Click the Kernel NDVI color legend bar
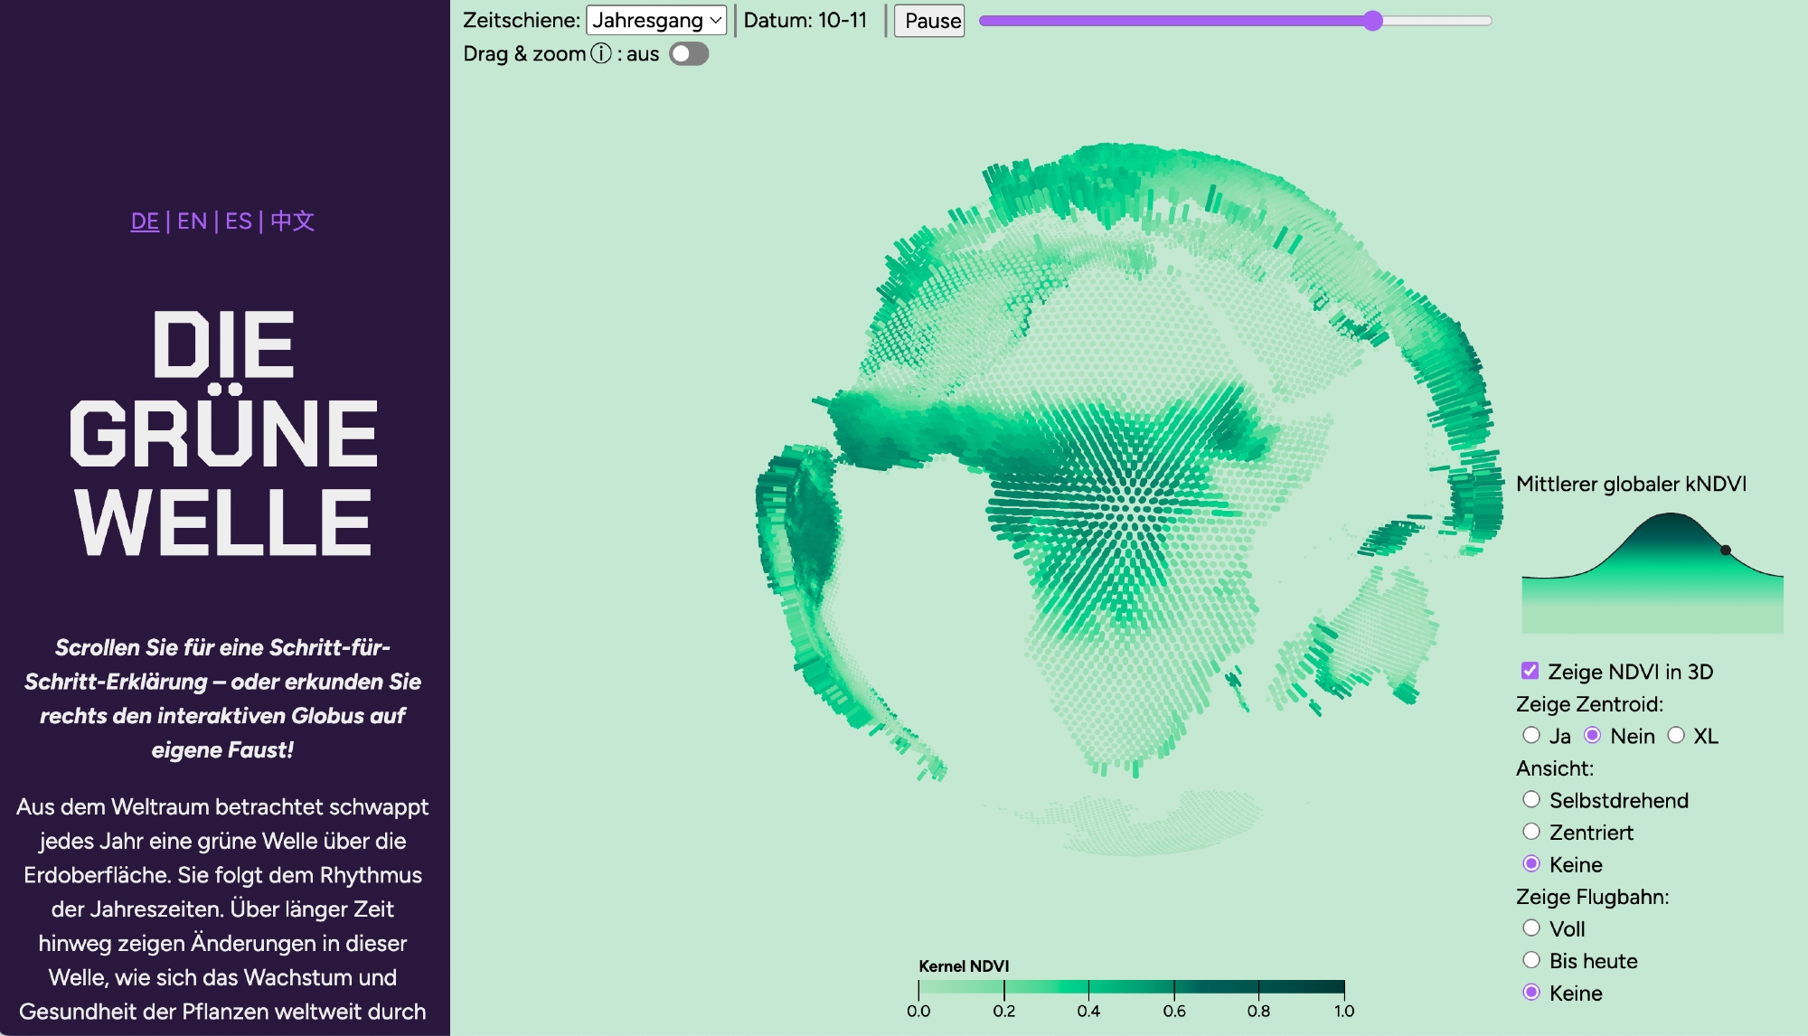The width and height of the screenshot is (1808, 1036). click(1131, 987)
